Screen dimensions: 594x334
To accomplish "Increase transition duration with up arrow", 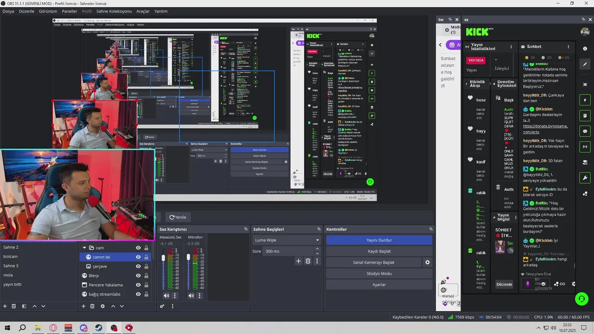I will pos(317,249).
